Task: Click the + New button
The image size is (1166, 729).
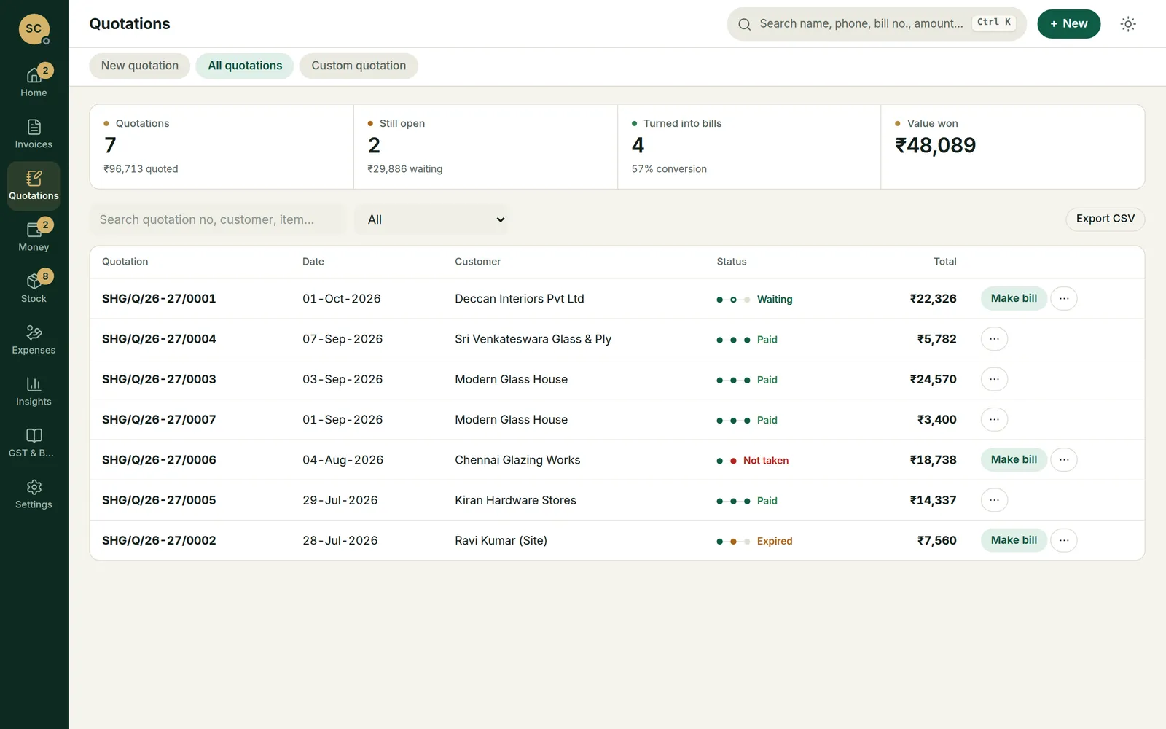Action: point(1068,24)
